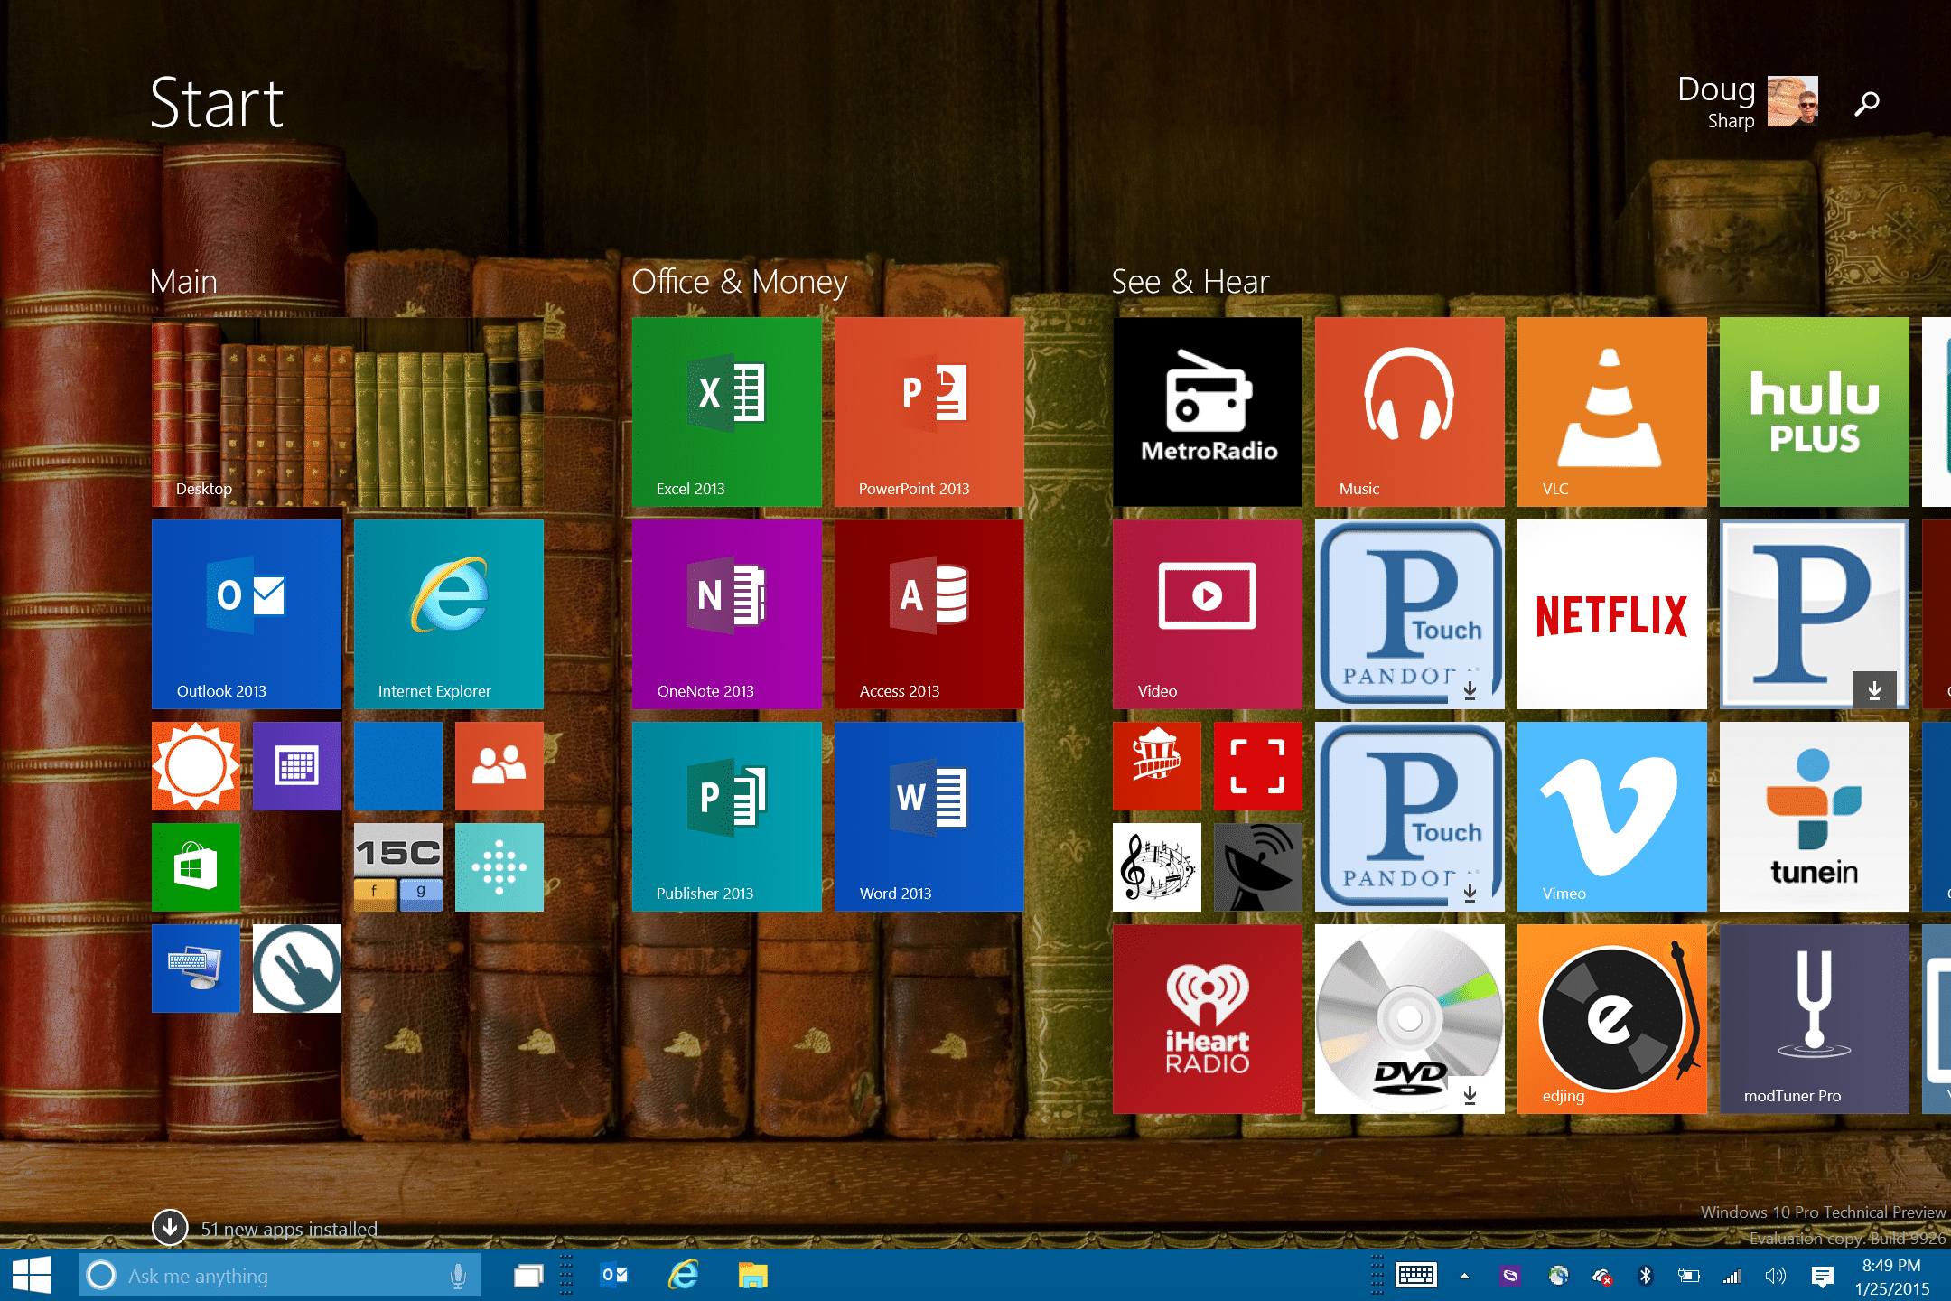Open Pandora Touch tile beside Vimeo
This screenshot has width=1951, height=1301.
[1410, 817]
